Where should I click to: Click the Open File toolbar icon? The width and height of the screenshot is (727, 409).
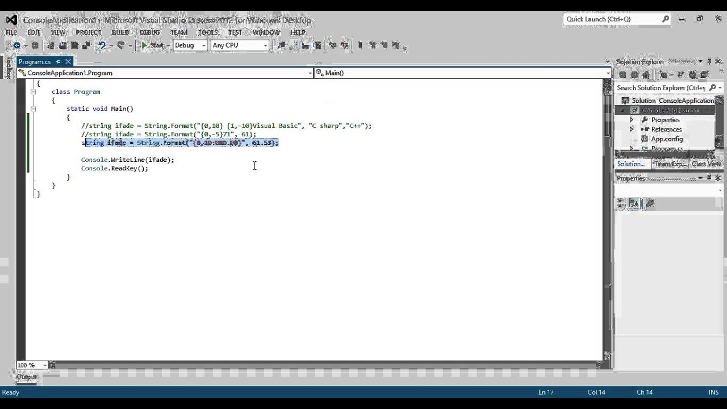coord(63,45)
